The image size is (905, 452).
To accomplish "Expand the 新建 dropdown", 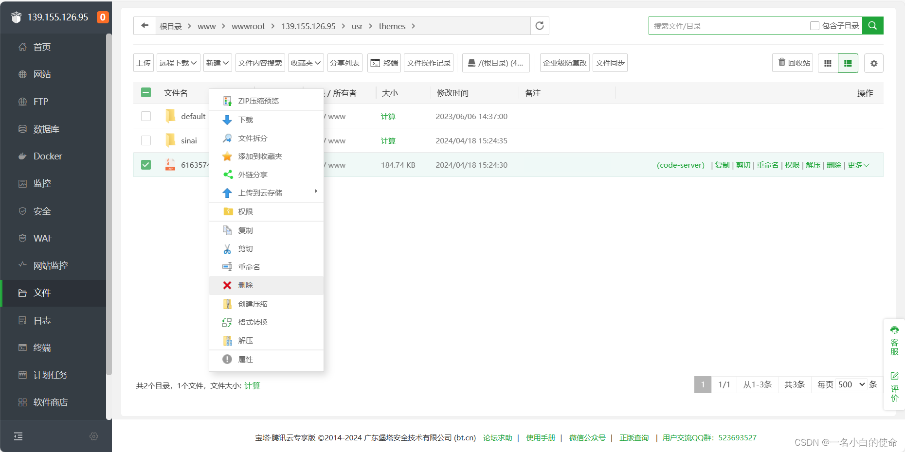I will (x=217, y=63).
